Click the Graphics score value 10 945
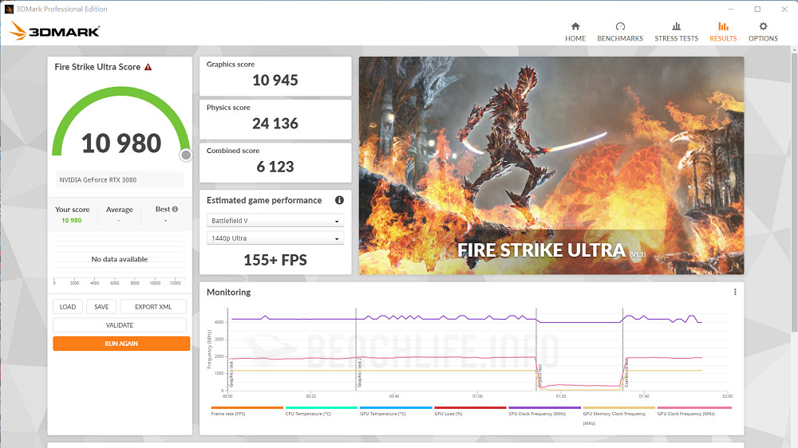The width and height of the screenshot is (798, 448). pyautogui.click(x=275, y=81)
